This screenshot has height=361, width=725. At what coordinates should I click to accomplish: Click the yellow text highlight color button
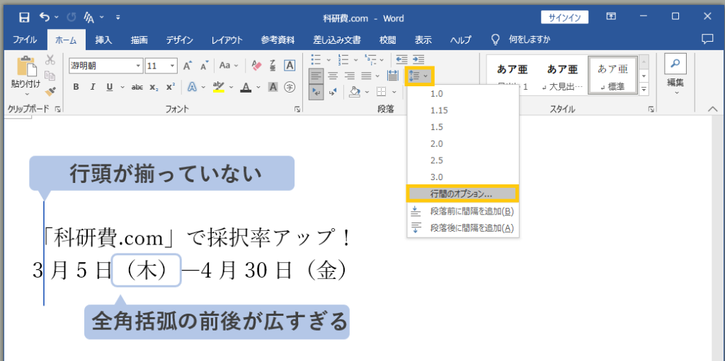coord(218,87)
